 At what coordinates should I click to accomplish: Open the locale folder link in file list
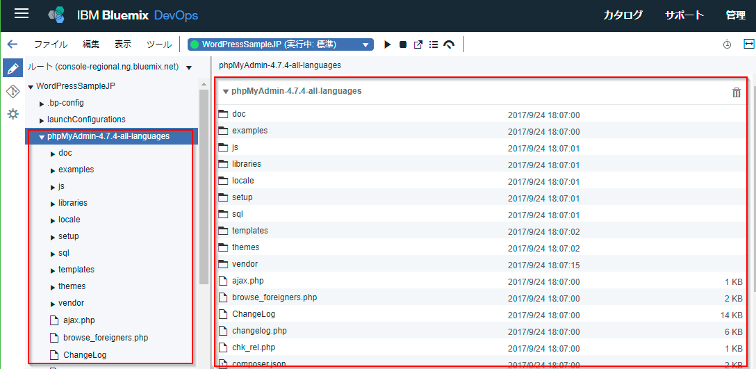(243, 181)
